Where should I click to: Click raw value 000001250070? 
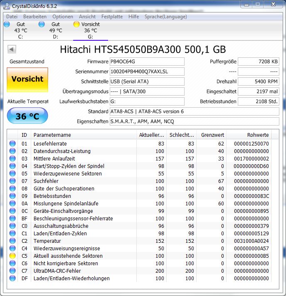pos(251,144)
